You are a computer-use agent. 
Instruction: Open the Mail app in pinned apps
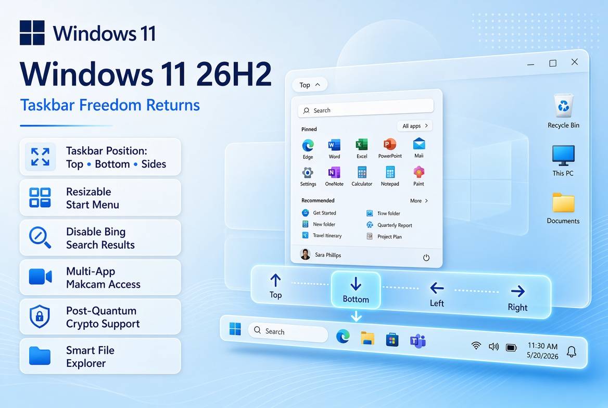[419, 147]
